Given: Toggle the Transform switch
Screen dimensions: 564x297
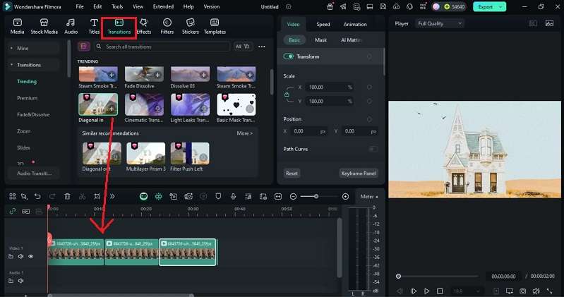Looking at the screenshot, I should point(289,56).
